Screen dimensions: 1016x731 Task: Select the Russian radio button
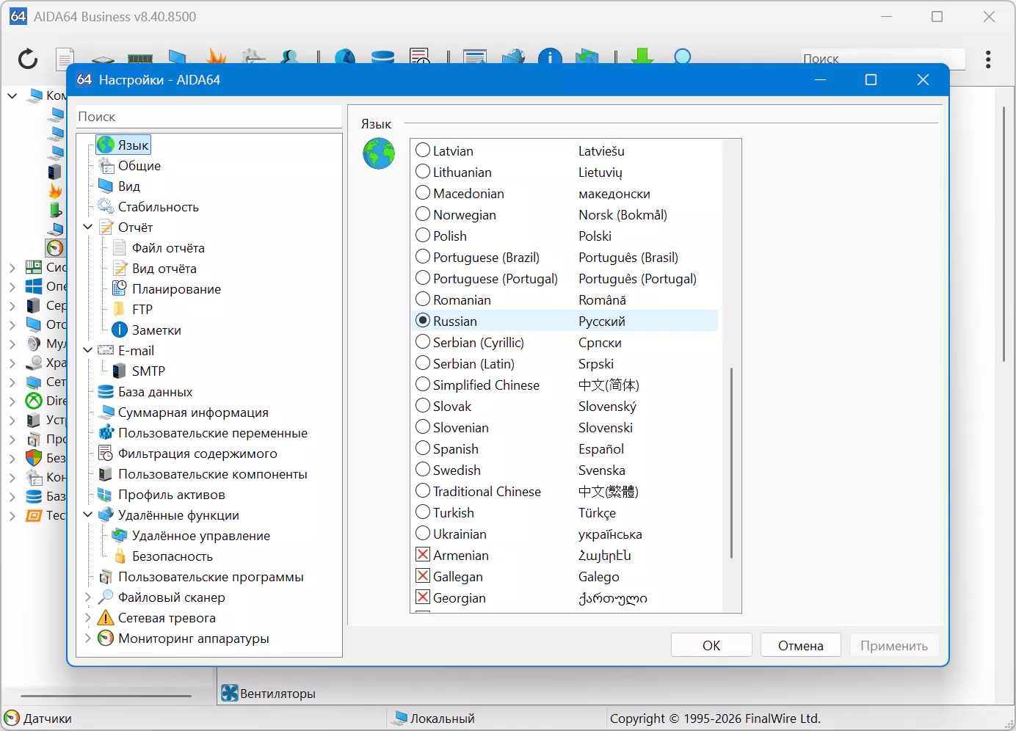point(423,321)
